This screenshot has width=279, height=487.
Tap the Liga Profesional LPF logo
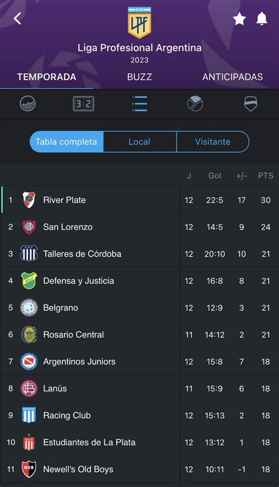pos(139,22)
